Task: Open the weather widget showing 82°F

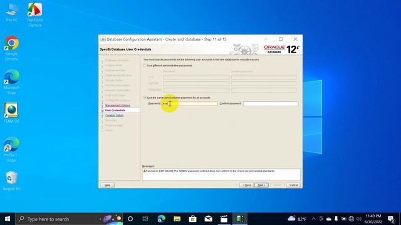Action: [x=297, y=219]
